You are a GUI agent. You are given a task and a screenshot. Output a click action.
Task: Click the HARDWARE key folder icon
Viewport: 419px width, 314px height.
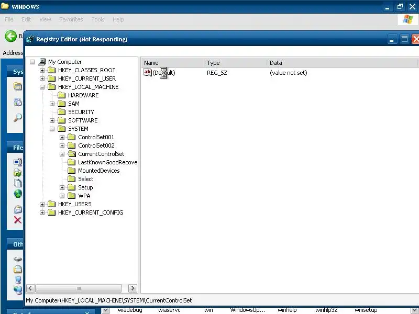[62, 95]
